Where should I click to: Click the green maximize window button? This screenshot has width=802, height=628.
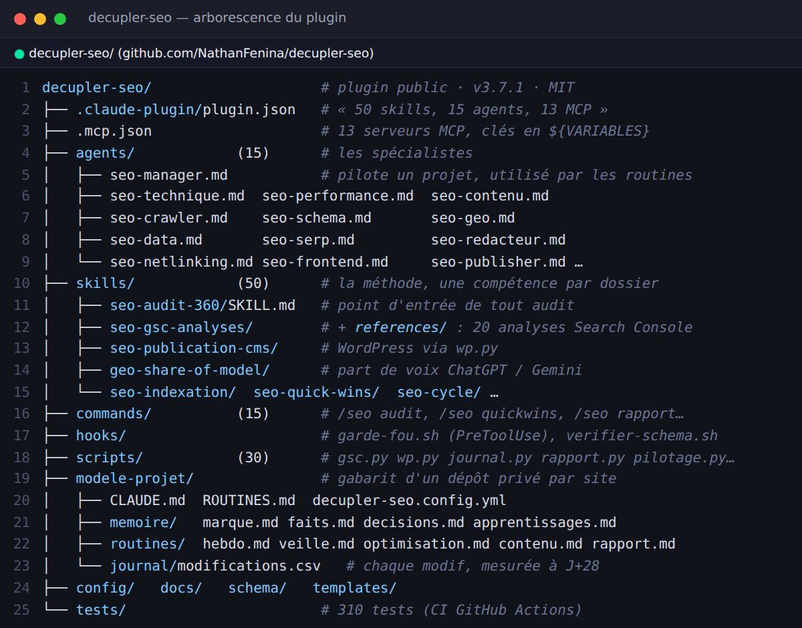[60, 19]
